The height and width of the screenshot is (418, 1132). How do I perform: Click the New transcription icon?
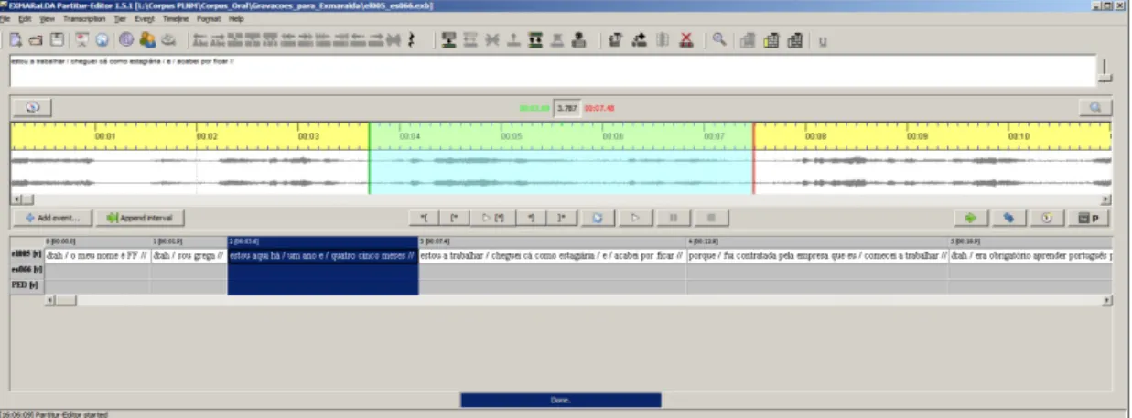coord(16,39)
